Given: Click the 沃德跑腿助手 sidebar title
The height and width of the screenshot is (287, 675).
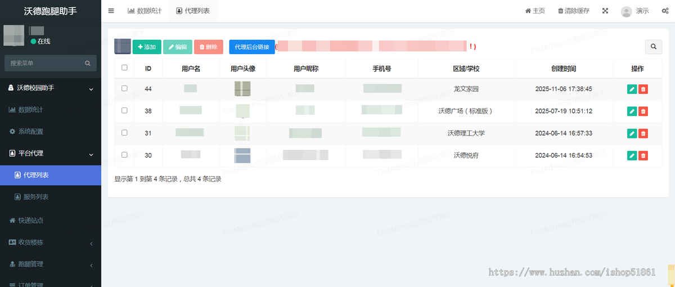Looking at the screenshot, I should point(51,11).
